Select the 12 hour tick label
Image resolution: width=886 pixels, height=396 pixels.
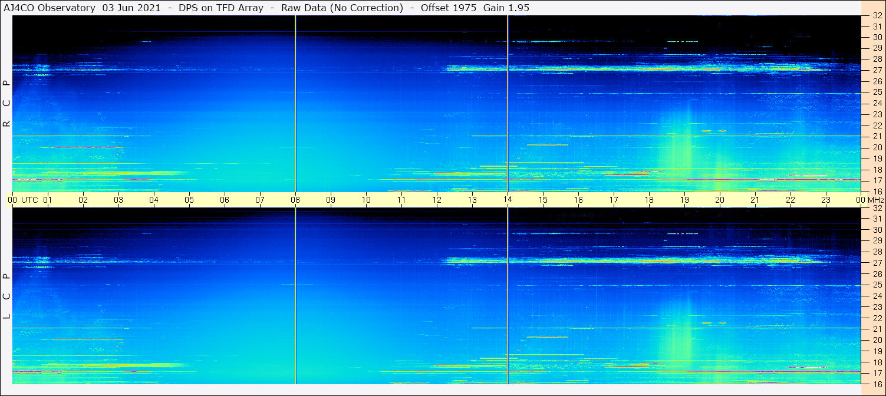click(x=437, y=200)
